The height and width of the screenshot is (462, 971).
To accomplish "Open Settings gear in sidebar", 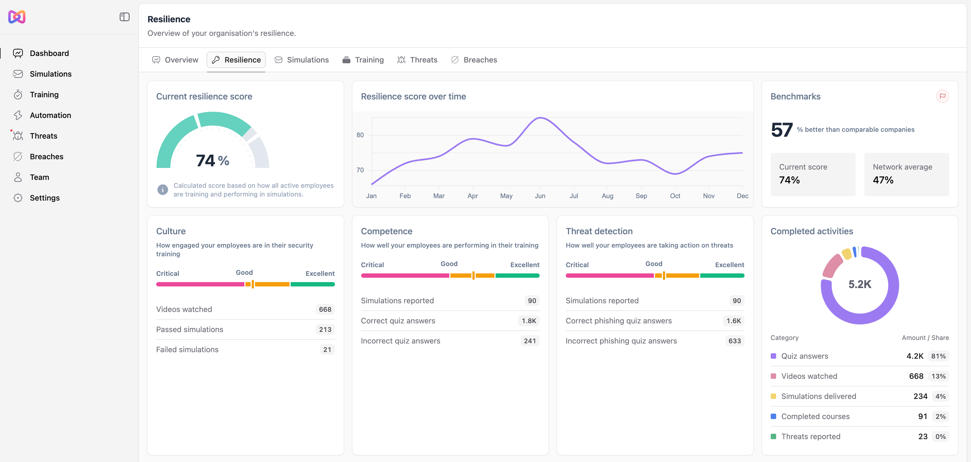I will (18, 198).
